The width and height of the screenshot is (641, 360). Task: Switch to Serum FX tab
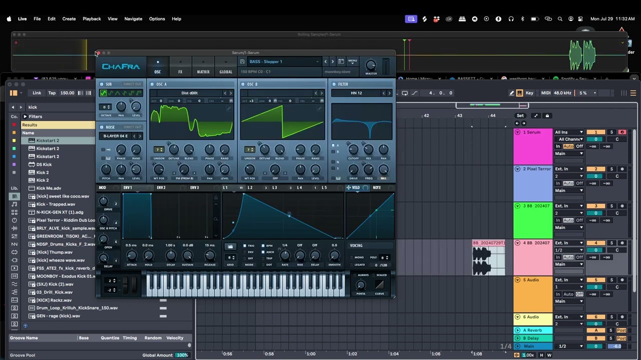point(180,67)
